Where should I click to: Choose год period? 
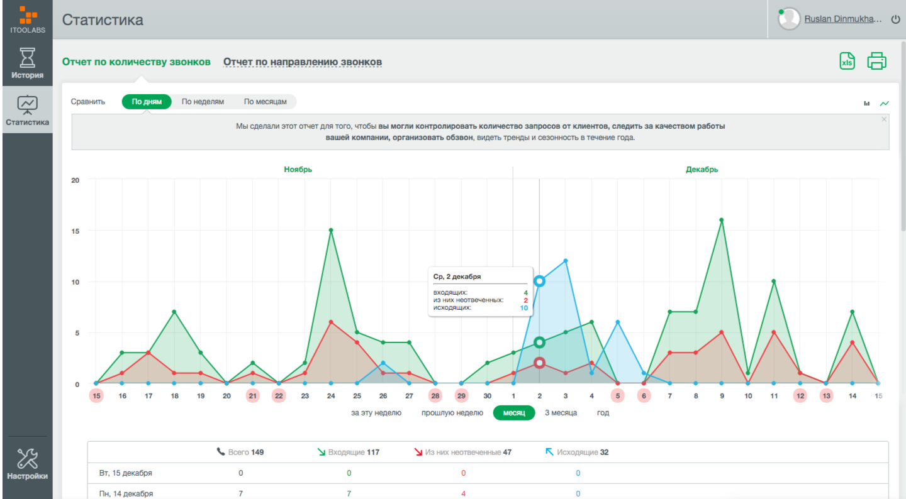(x=603, y=413)
